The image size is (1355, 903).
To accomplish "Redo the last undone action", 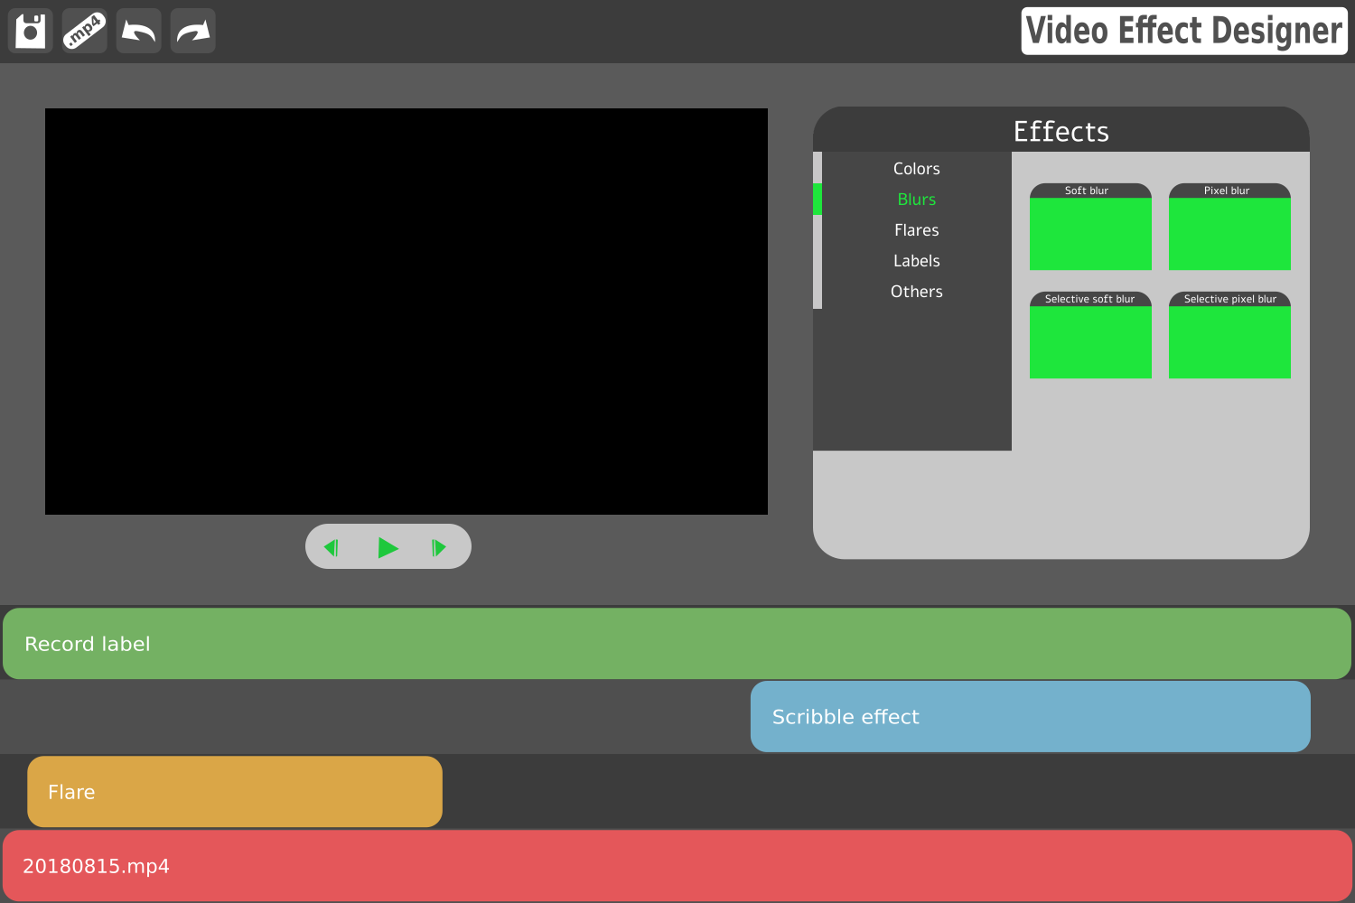I will click(193, 31).
